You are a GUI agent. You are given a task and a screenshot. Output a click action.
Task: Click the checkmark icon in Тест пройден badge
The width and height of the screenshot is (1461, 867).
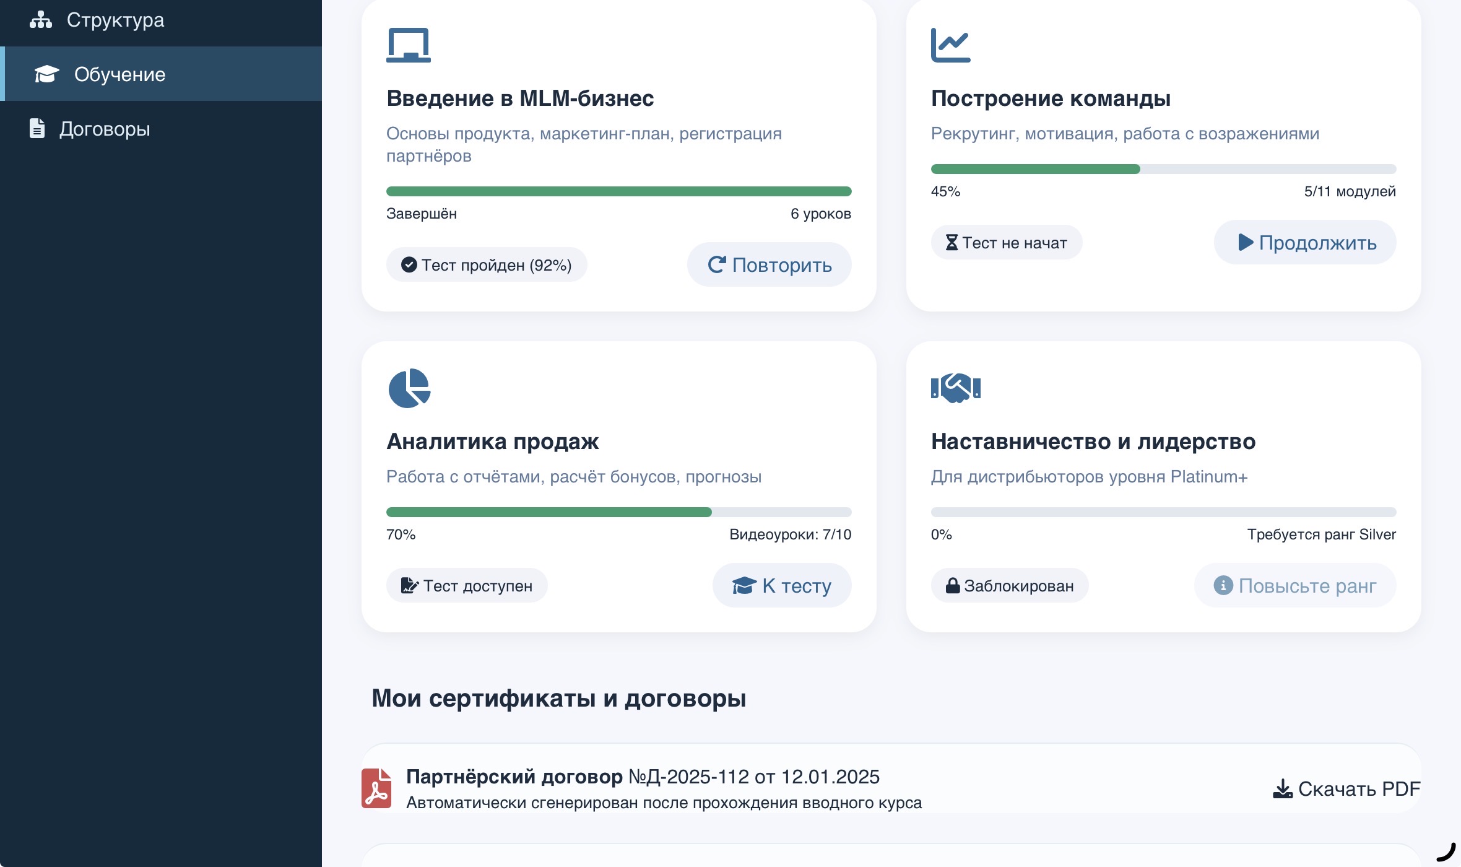(409, 264)
